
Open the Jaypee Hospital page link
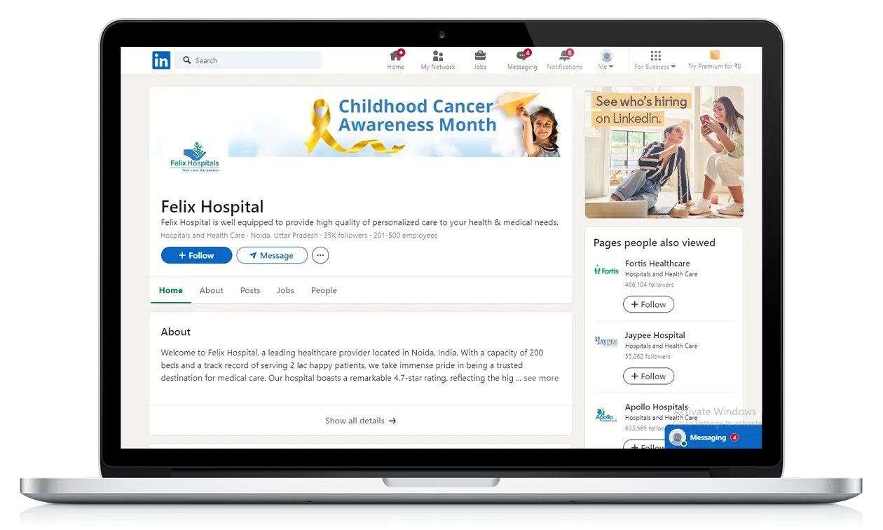(x=655, y=335)
